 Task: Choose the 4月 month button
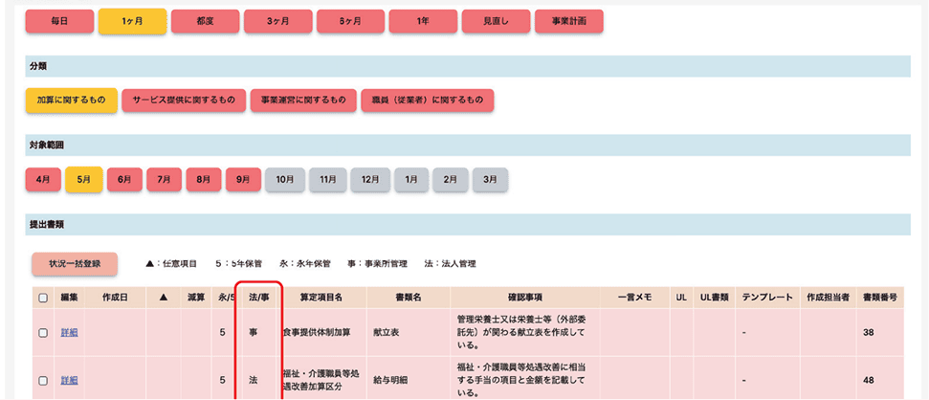pyautogui.click(x=43, y=179)
